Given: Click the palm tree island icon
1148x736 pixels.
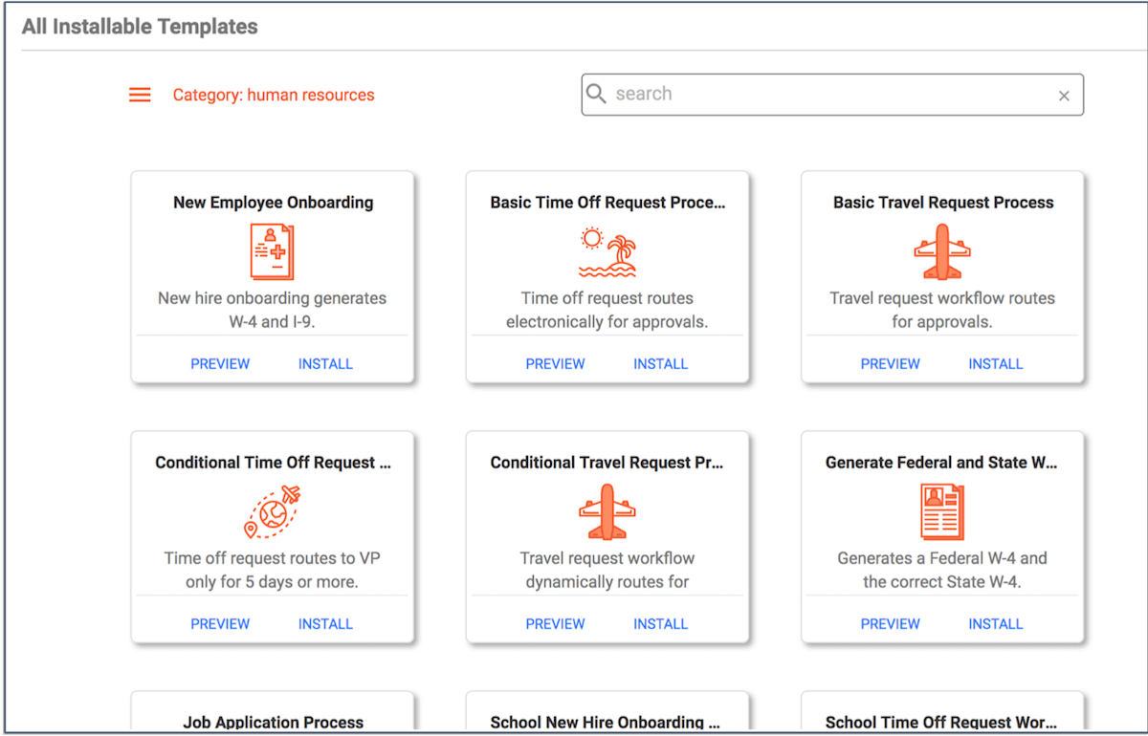Looking at the screenshot, I should pyautogui.click(x=607, y=251).
